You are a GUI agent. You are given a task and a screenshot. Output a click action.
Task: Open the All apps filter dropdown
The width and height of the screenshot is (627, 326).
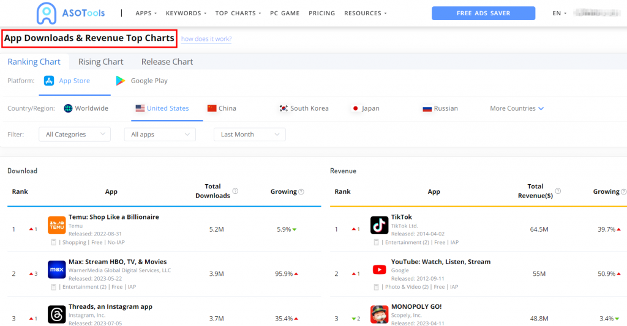coord(159,135)
